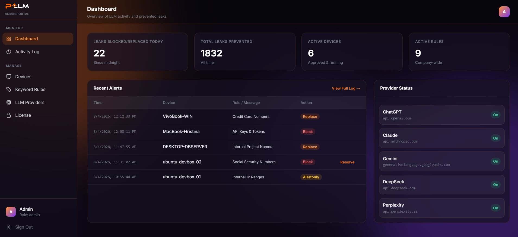Click the PLLM logo in the sidebar

(x=17, y=6)
